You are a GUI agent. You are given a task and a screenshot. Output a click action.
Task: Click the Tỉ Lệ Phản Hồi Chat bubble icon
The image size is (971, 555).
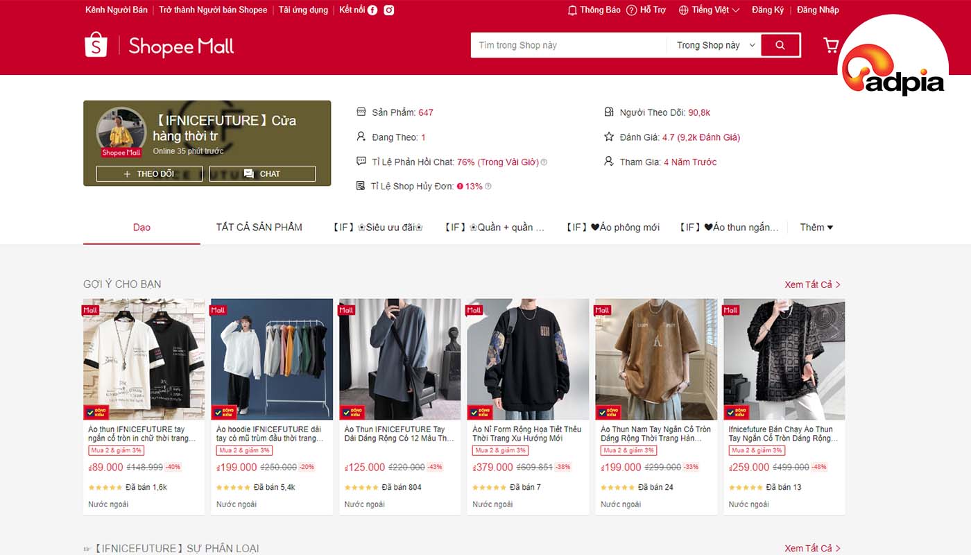point(361,161)
